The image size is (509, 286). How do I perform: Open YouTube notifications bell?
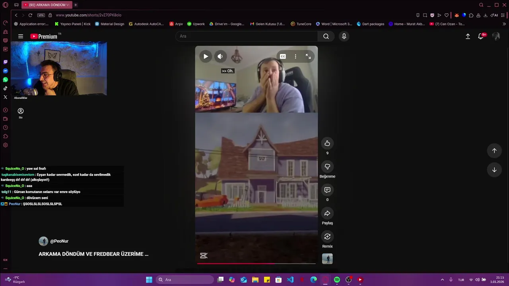tap(481, 36)
